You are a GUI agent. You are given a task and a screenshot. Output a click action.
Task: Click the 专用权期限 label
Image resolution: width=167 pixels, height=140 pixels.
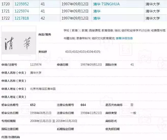coord(8,121)
